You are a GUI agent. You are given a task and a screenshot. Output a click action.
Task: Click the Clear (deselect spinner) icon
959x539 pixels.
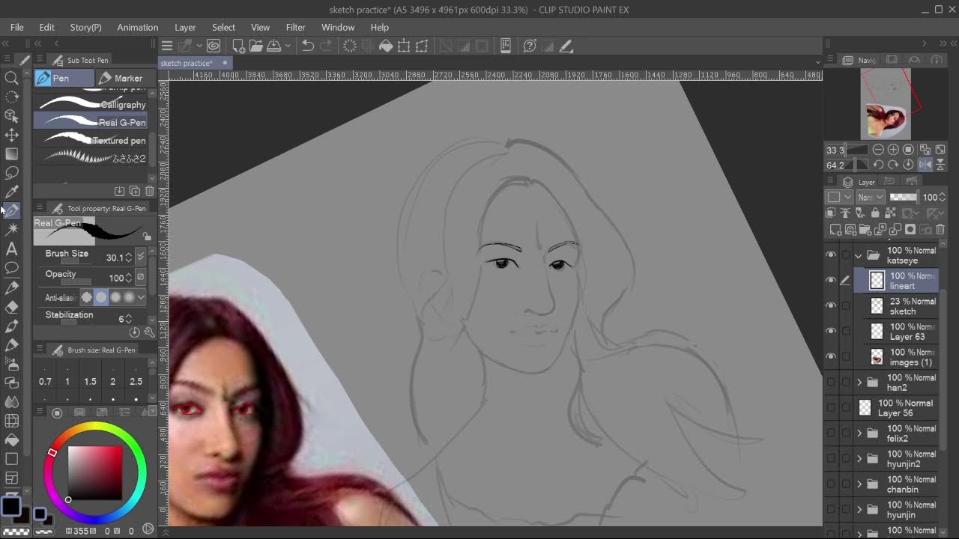click(x=350, y=46)
